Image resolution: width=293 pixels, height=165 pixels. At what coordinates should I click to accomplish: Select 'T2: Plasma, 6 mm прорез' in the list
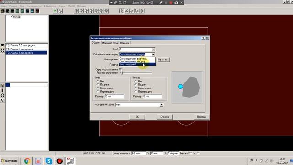pyautogui.click(x=27, y=53)
